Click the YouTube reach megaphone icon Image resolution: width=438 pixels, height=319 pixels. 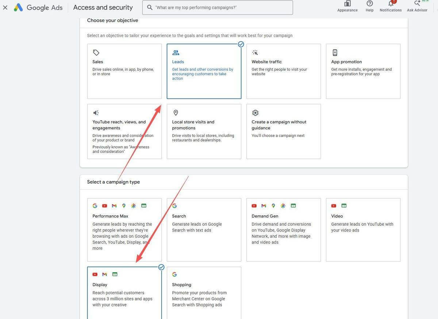(96, 113)
